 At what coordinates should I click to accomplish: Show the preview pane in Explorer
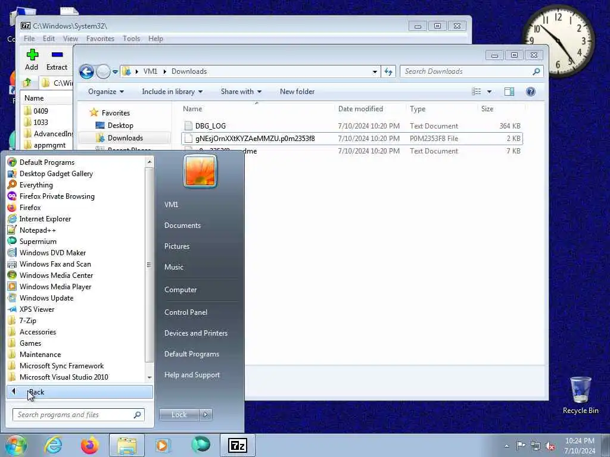click(x=509, y=92)
